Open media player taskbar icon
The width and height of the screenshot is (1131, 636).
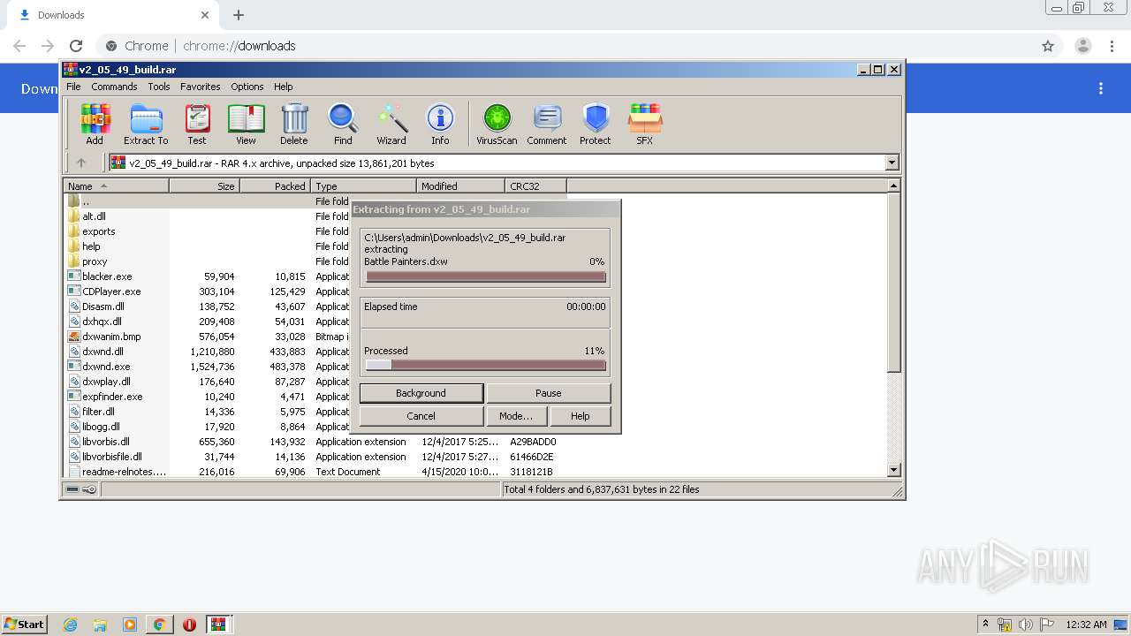[130, 625]
